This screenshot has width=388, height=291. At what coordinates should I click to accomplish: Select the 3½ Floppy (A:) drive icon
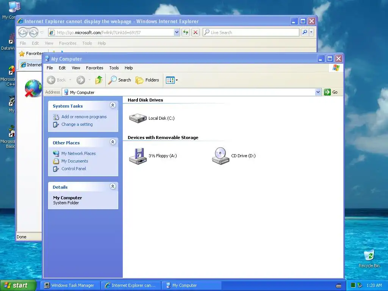click(x=138, y=156)
